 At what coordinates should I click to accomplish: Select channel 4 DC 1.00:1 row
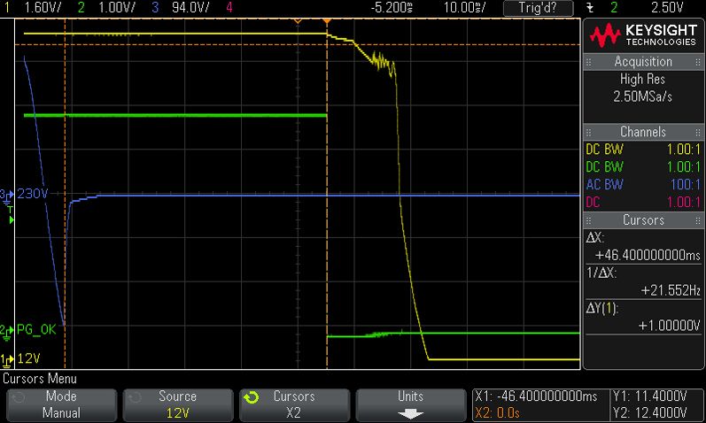(x=643, y=202)
